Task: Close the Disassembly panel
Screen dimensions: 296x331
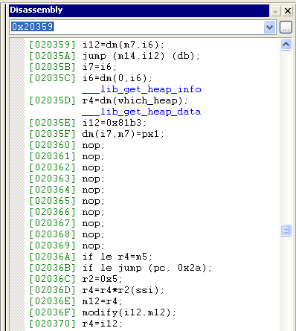Action: (x=288, y=10)
